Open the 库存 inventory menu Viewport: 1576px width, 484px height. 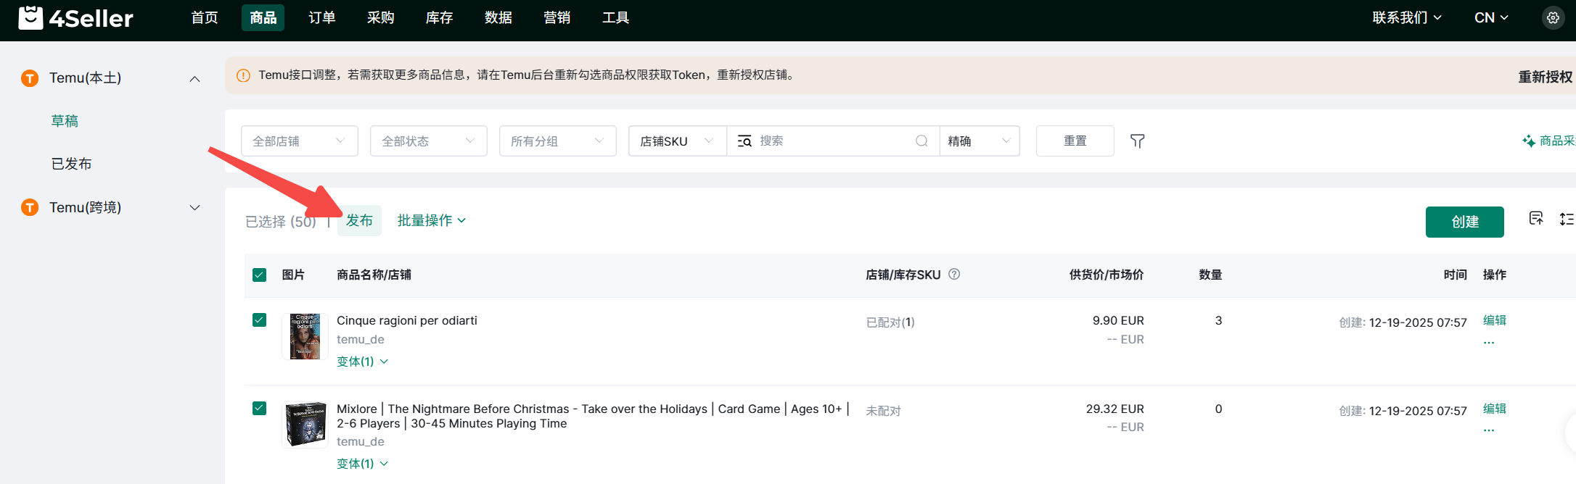click(439, 17)
